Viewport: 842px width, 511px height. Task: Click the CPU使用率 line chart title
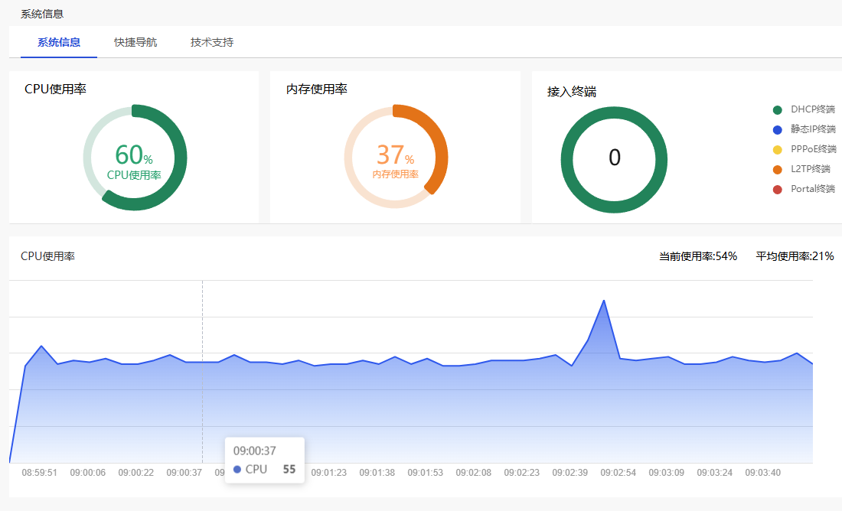click(47, 256)
